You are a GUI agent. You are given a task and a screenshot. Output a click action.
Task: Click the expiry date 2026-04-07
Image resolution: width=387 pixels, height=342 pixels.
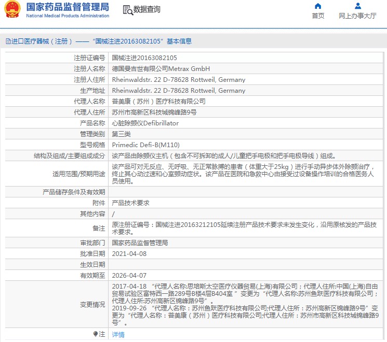[x=129, y=276]
